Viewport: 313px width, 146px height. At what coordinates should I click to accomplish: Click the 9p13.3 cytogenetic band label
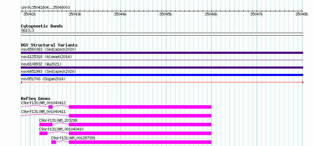point(27,30)
